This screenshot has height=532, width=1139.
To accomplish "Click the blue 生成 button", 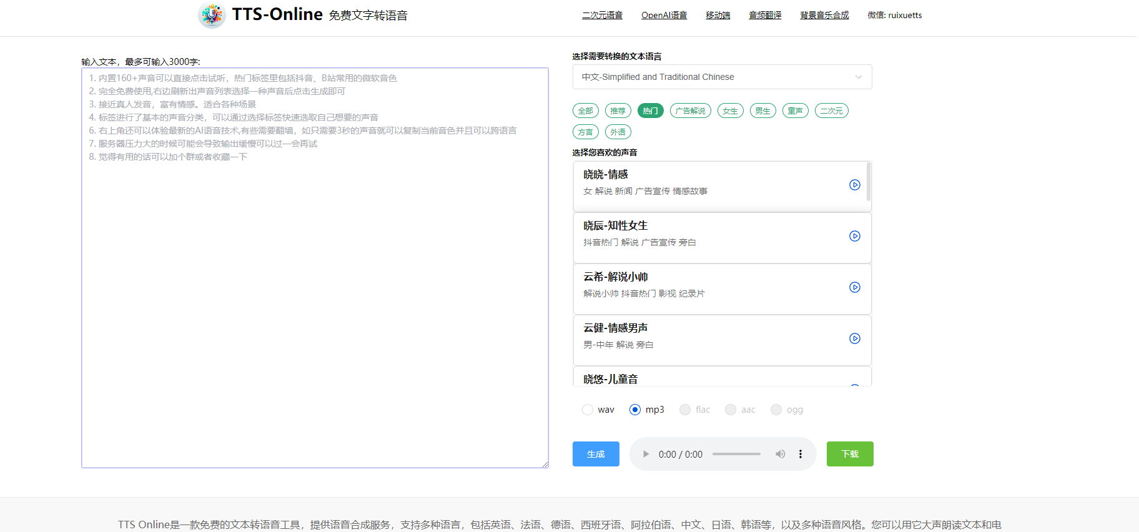I will [596, 454].
